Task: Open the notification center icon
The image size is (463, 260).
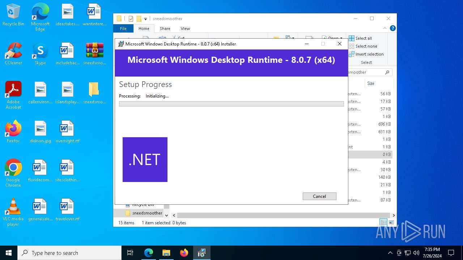Action: (451, 253)
